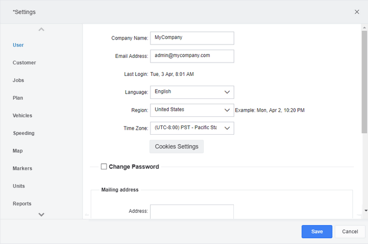Click the Cookies Settings button

177,147
